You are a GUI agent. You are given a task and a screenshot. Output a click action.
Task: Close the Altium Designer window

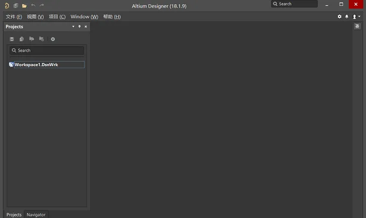[356, 4]
